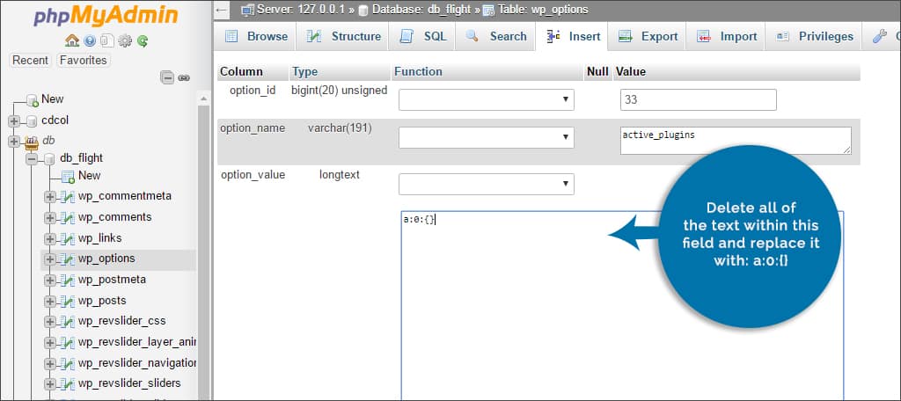Screen dimensions: 901x401
Task: Click the wrench icon tab at far right
Action: [x=879, y=36]
